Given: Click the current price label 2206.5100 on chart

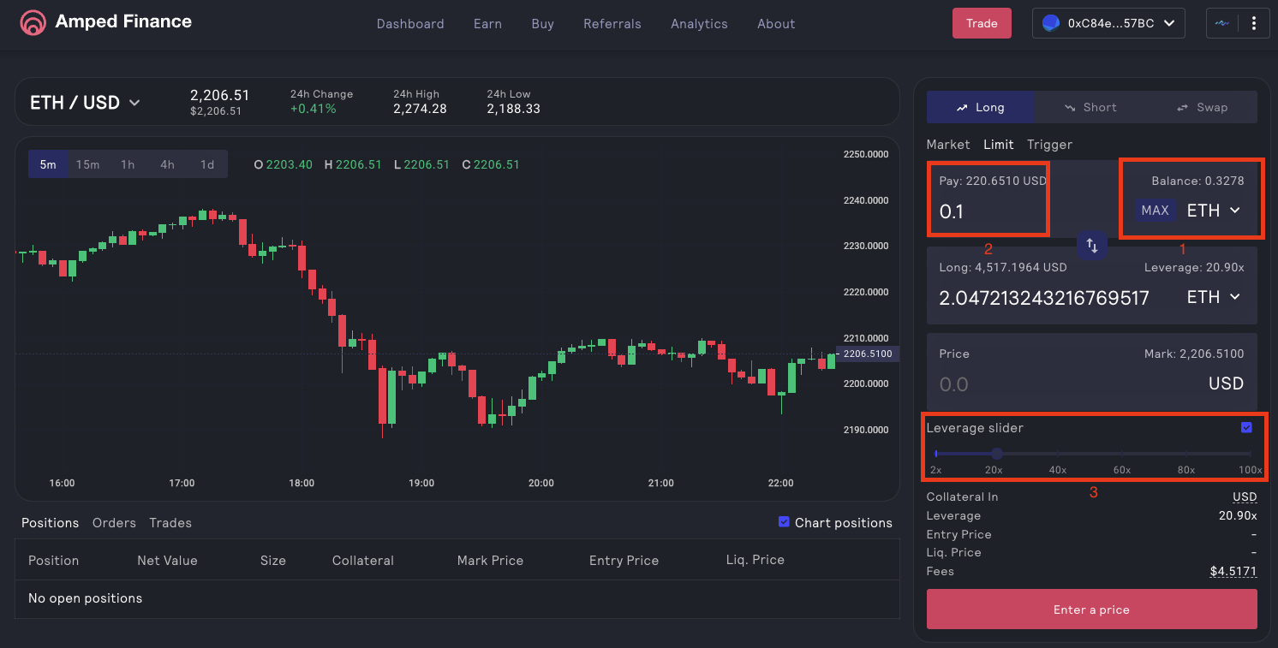Looking at the screenshot, I should click(x=868, y=354).
